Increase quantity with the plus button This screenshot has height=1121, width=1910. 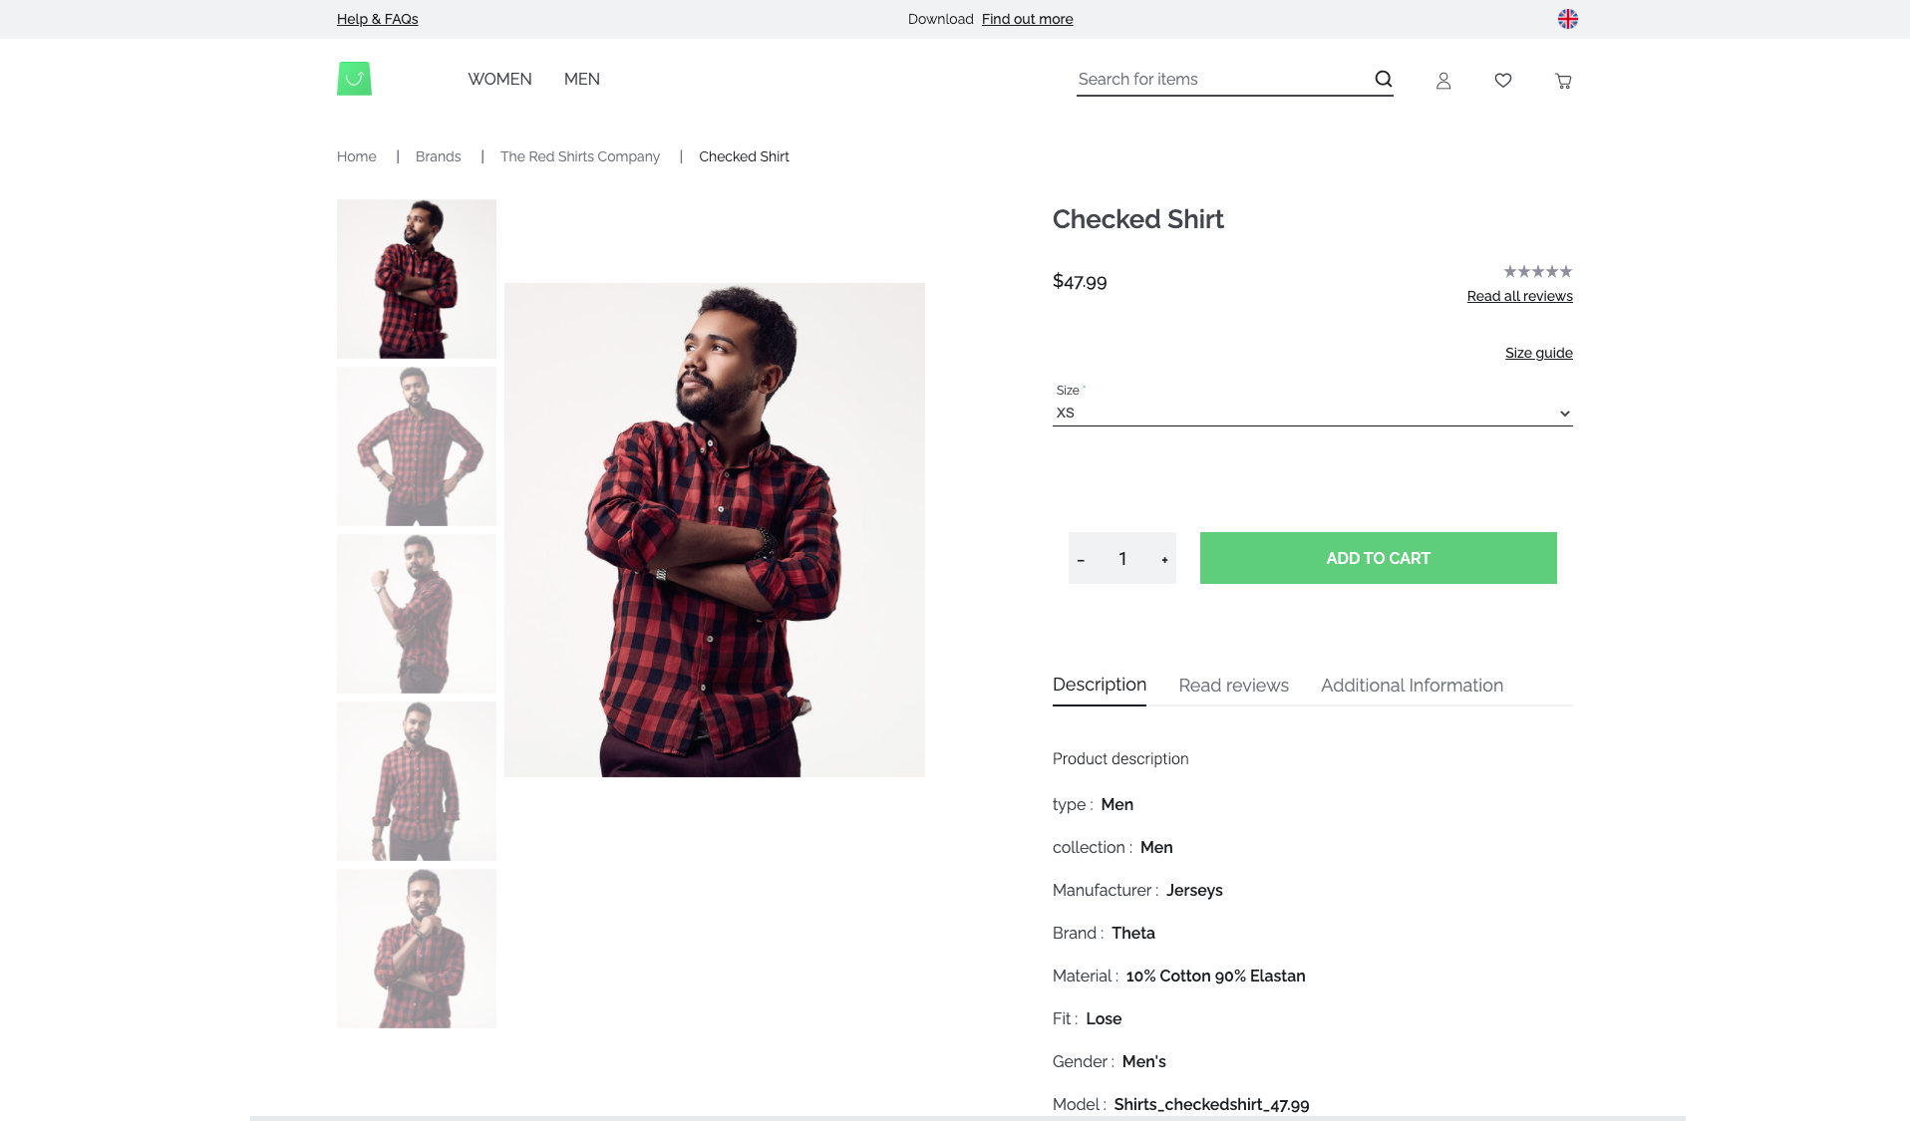point(1164,559)
